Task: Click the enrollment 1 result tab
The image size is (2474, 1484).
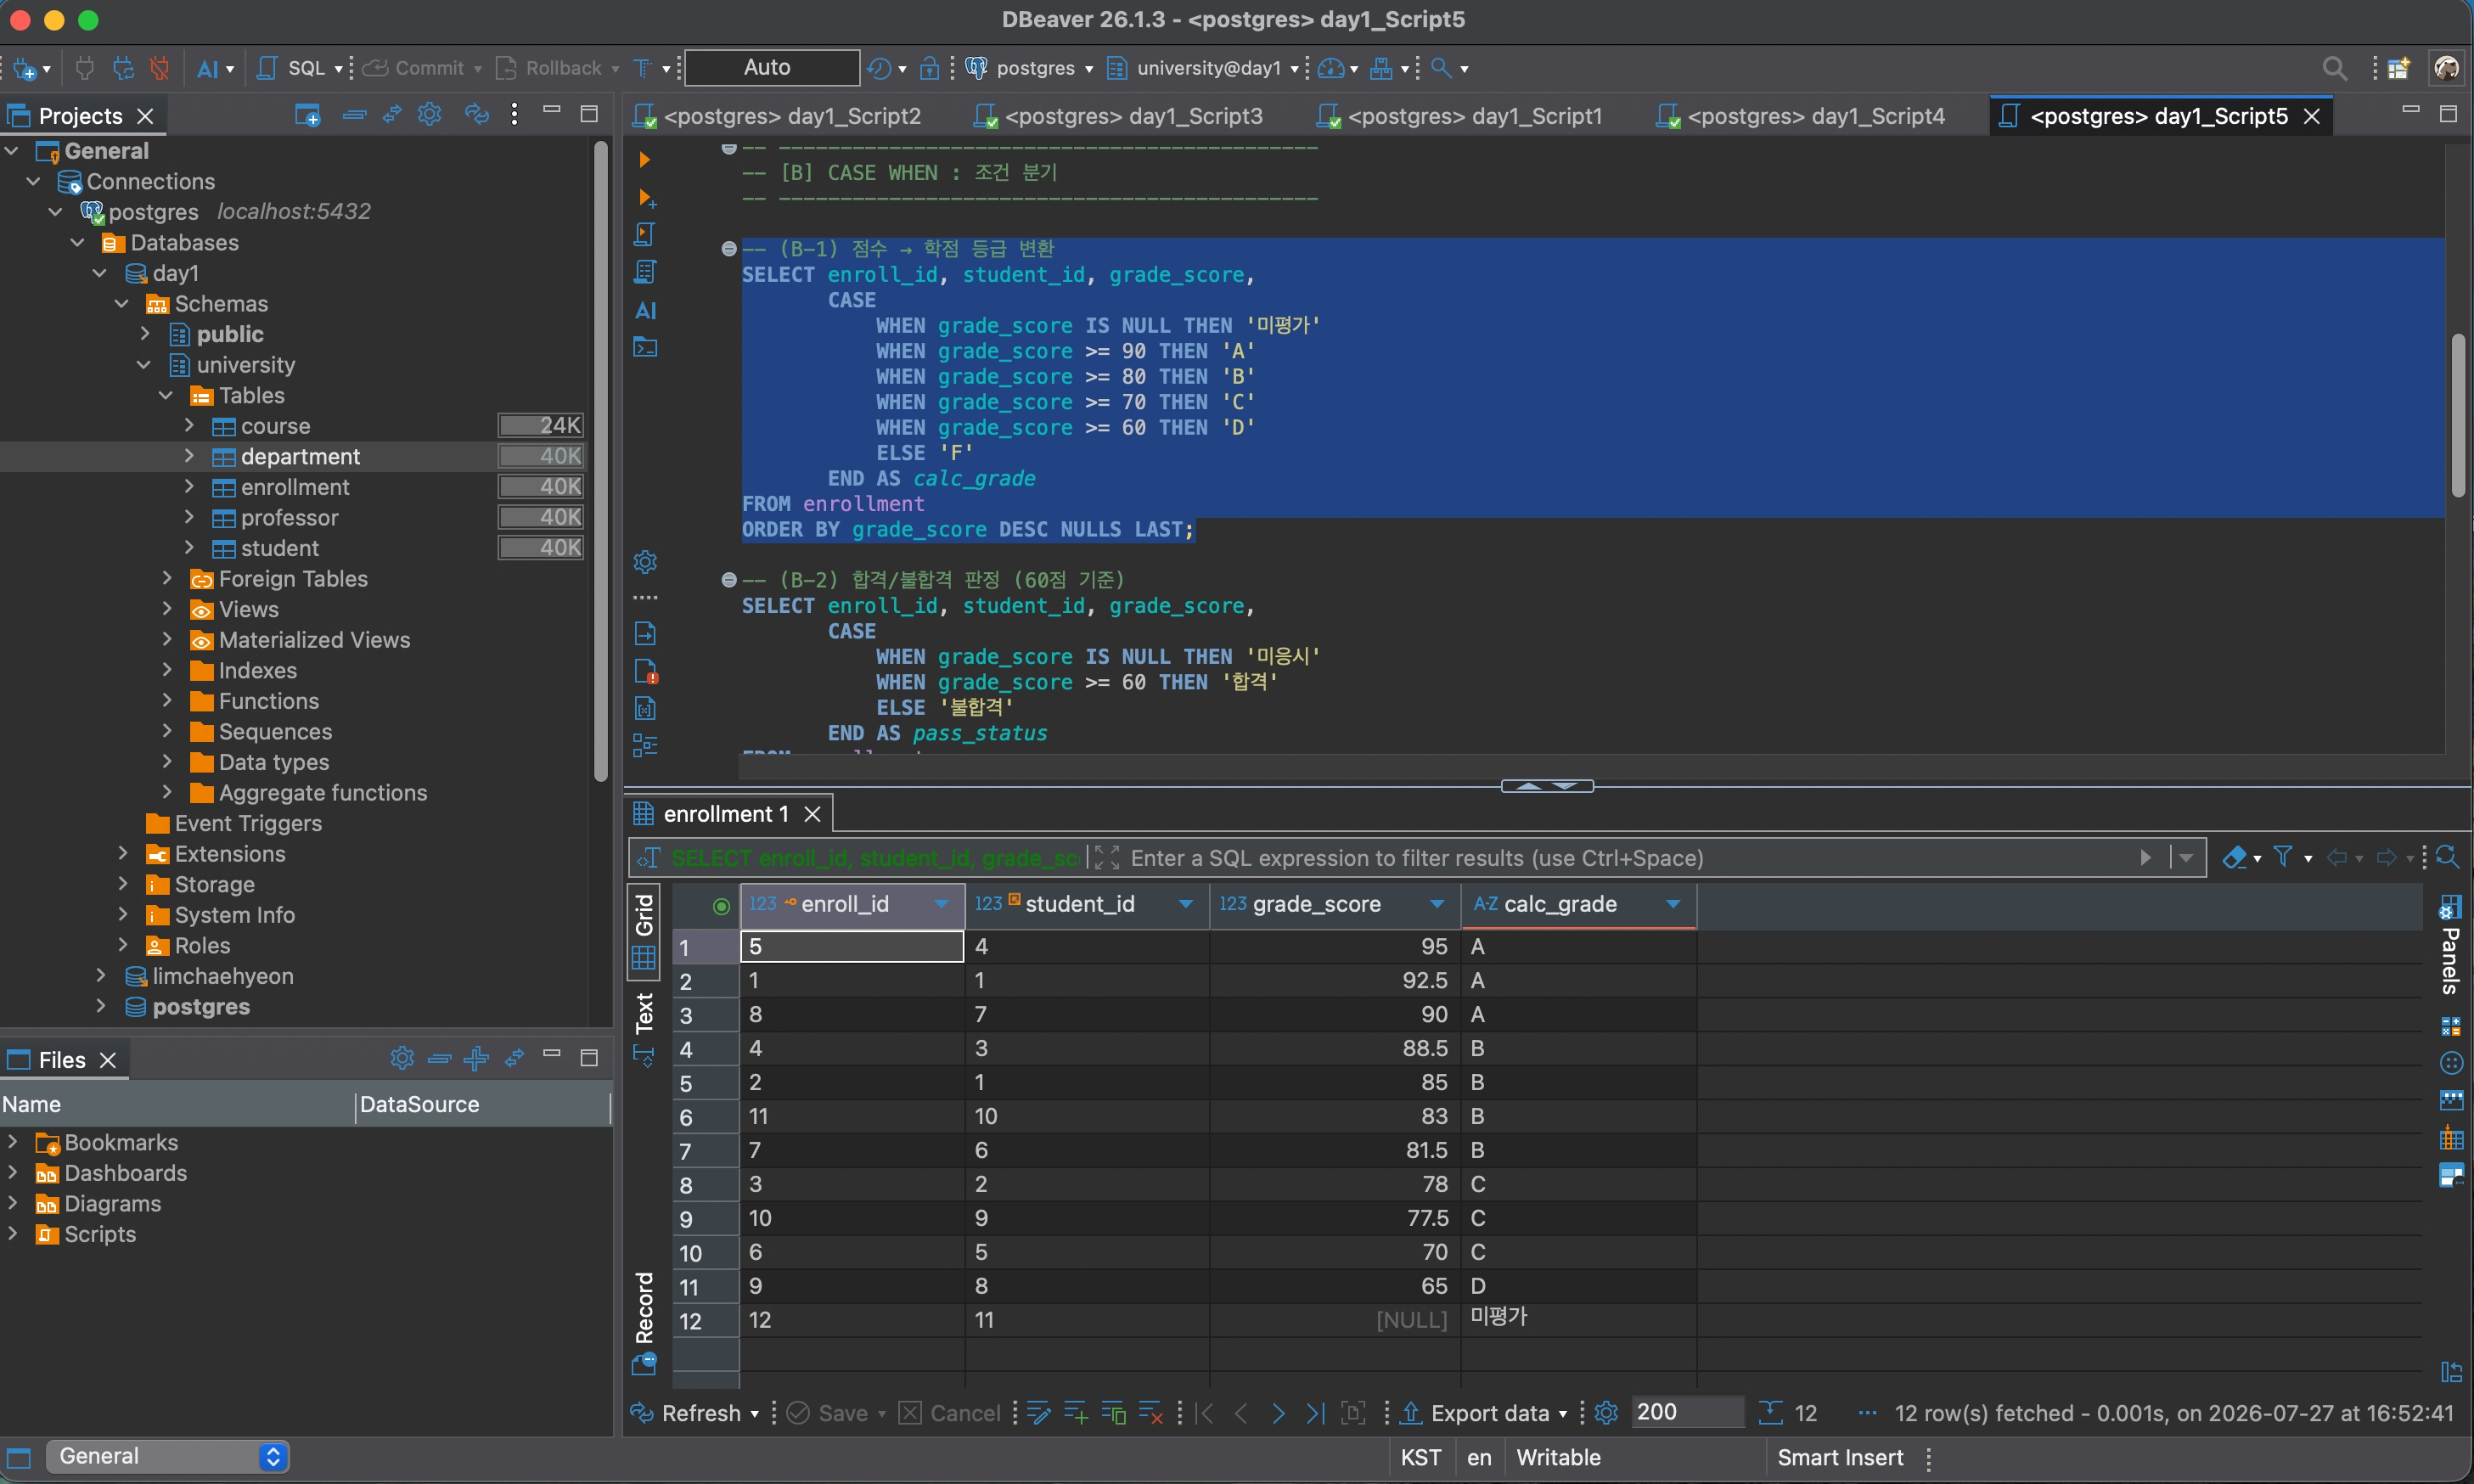Action: tap(724, 814)
